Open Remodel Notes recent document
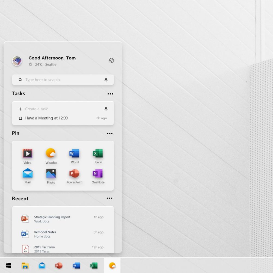 (63, 234)
